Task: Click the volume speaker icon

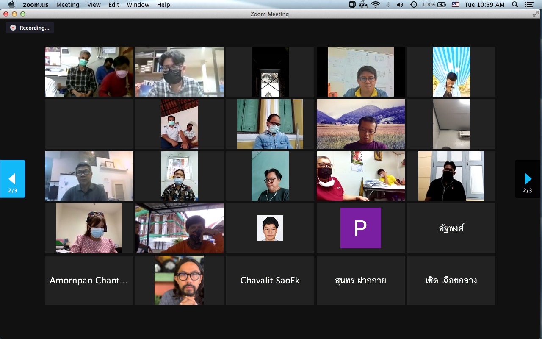Action: (x=400, y=5)
